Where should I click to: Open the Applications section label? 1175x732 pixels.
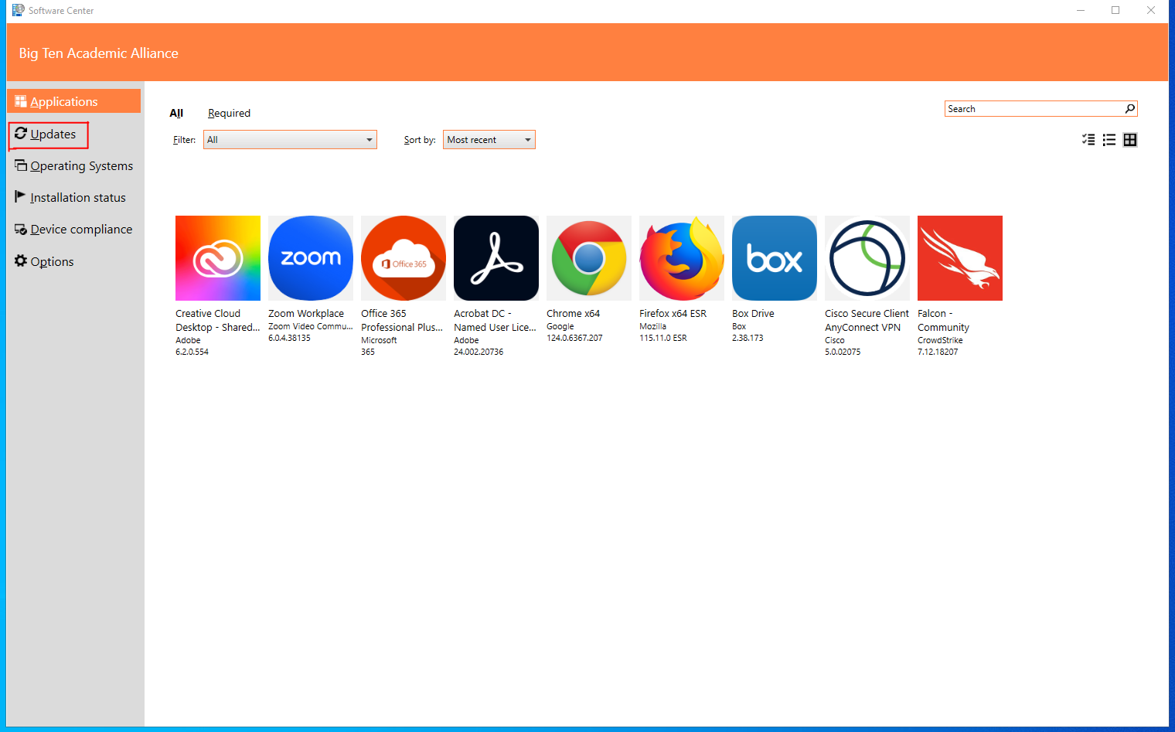[x=64, y=101]
